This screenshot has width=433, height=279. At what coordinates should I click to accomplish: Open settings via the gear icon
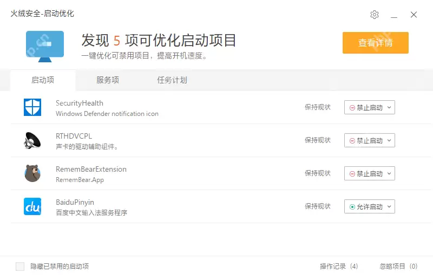coord(375,15)
